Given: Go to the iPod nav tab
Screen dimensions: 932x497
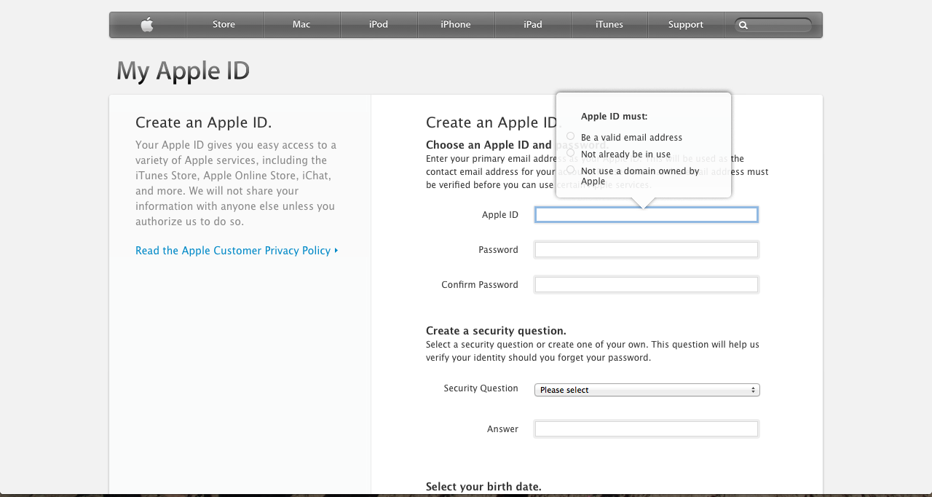Looking at the screenshot, I should pyautogui.click(x=379, y=25).
